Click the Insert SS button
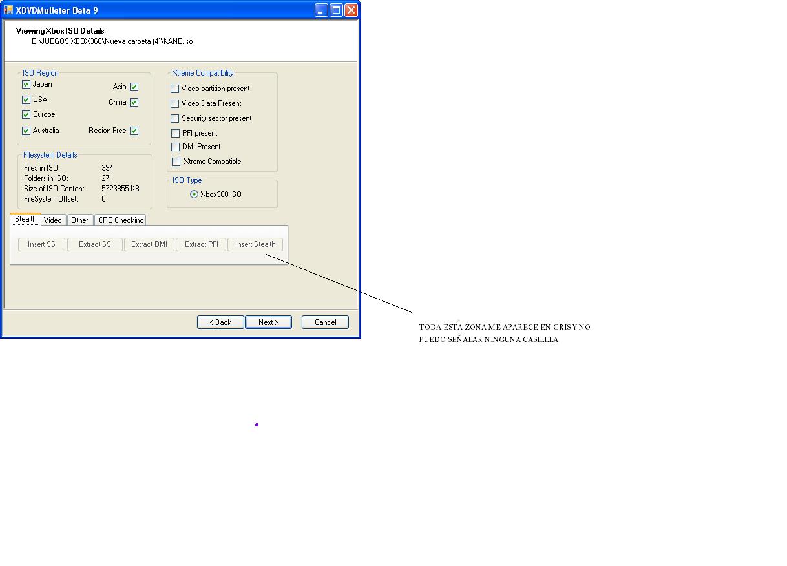 [x=42, y=244]
